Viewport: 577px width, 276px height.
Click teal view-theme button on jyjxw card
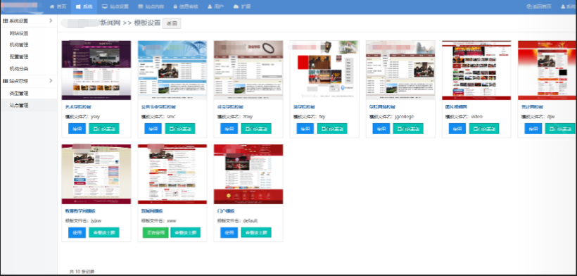pos(104,232)
